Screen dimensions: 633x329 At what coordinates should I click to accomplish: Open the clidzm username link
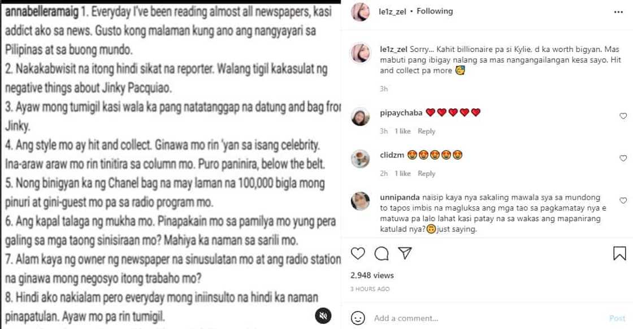coord(392,155)
